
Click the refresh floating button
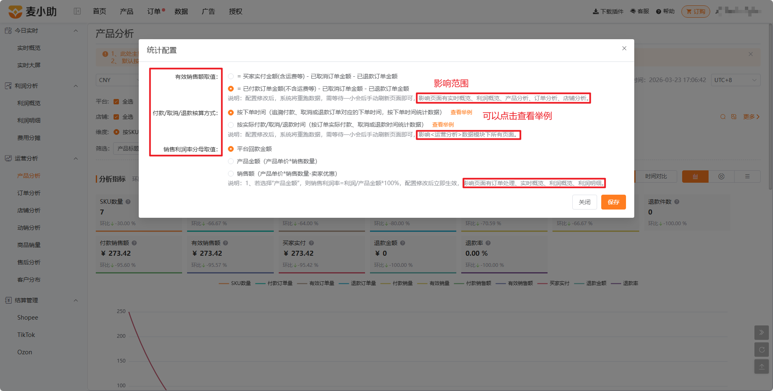coord(761,350)
